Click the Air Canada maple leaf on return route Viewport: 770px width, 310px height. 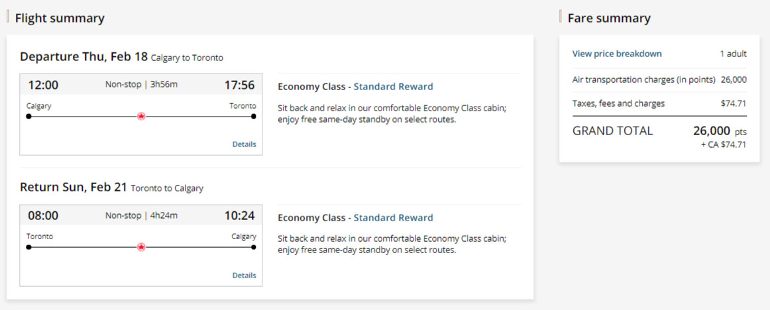coord(141,247)
